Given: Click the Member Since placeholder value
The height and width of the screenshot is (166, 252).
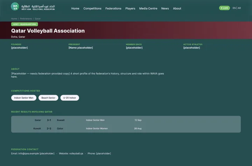Looking at the screenshot, I should point(134,48).
